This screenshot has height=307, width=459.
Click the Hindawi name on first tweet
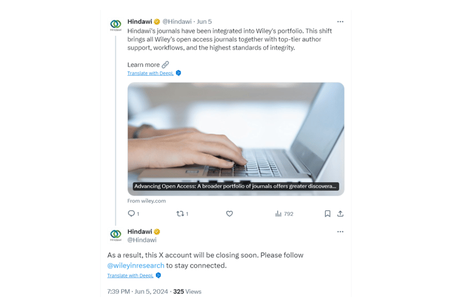tap(139, 22)
